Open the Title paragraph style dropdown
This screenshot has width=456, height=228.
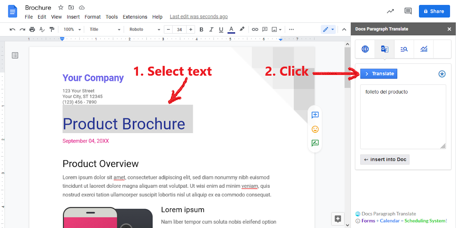click(x=105, y=29)
